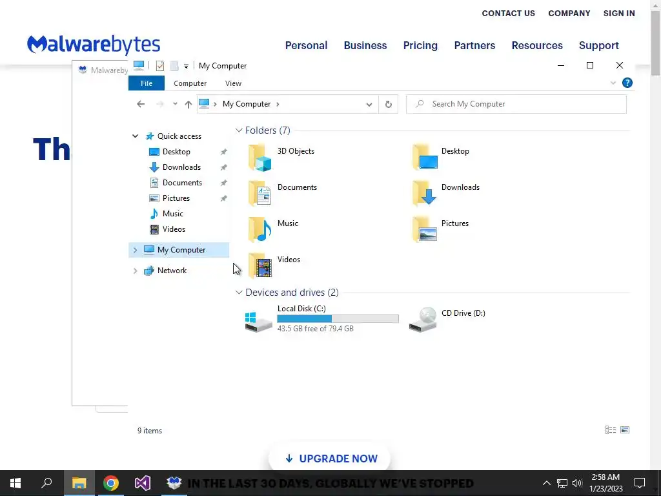661x496 pixels.
Task: Open the View ribbon tab
Action: [233, 83]
